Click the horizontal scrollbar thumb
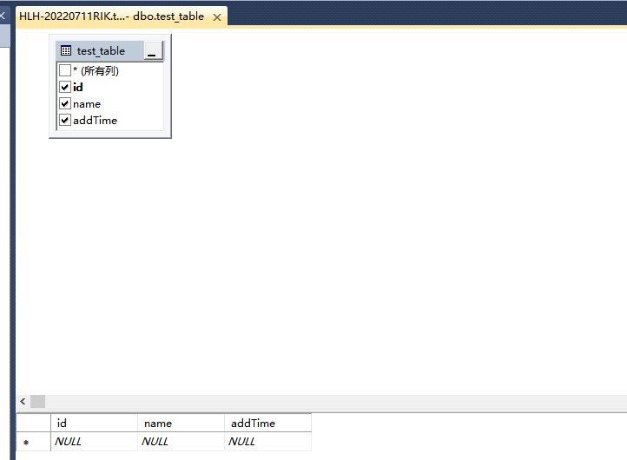627x460 pixels. 38,401
